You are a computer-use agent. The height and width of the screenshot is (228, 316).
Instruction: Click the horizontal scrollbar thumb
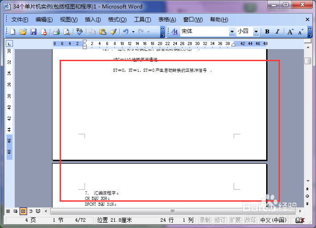point(173,211)
